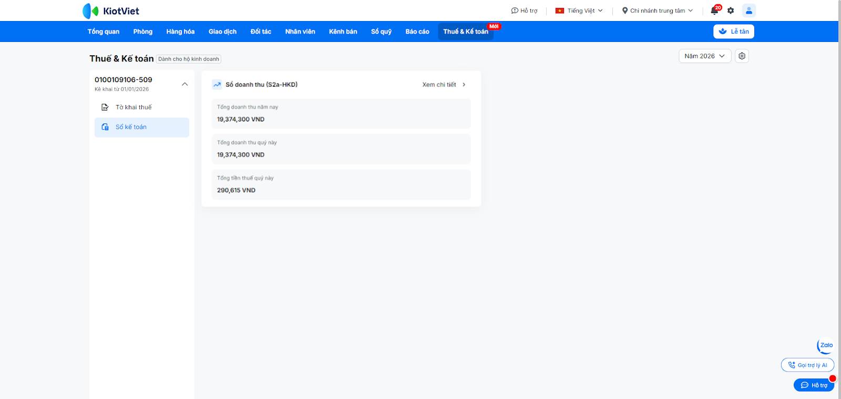The height and width of the screenshot is (399, 841).
Task: Click the tax page settings gear icon
Action: tap(742, 56)
